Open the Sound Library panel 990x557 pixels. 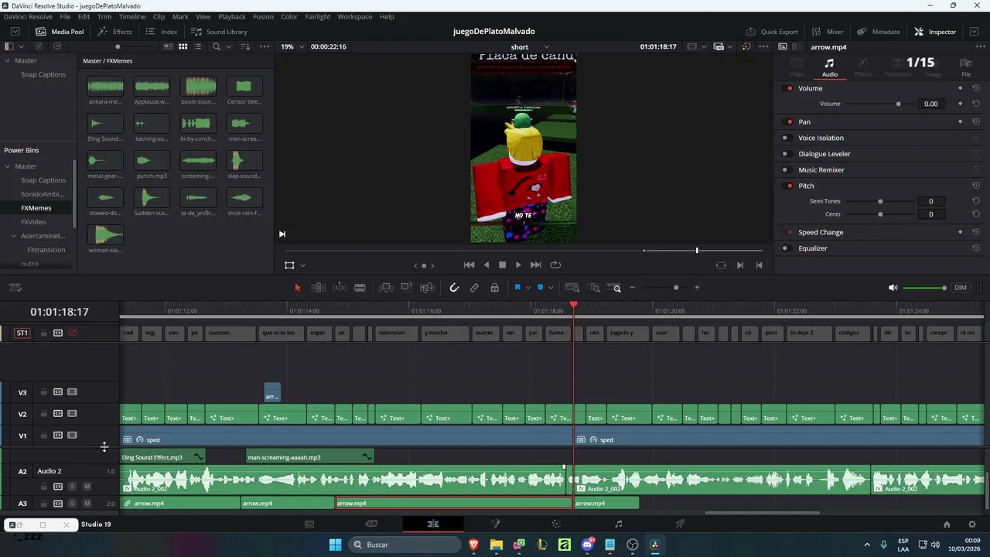coord(219,32)
